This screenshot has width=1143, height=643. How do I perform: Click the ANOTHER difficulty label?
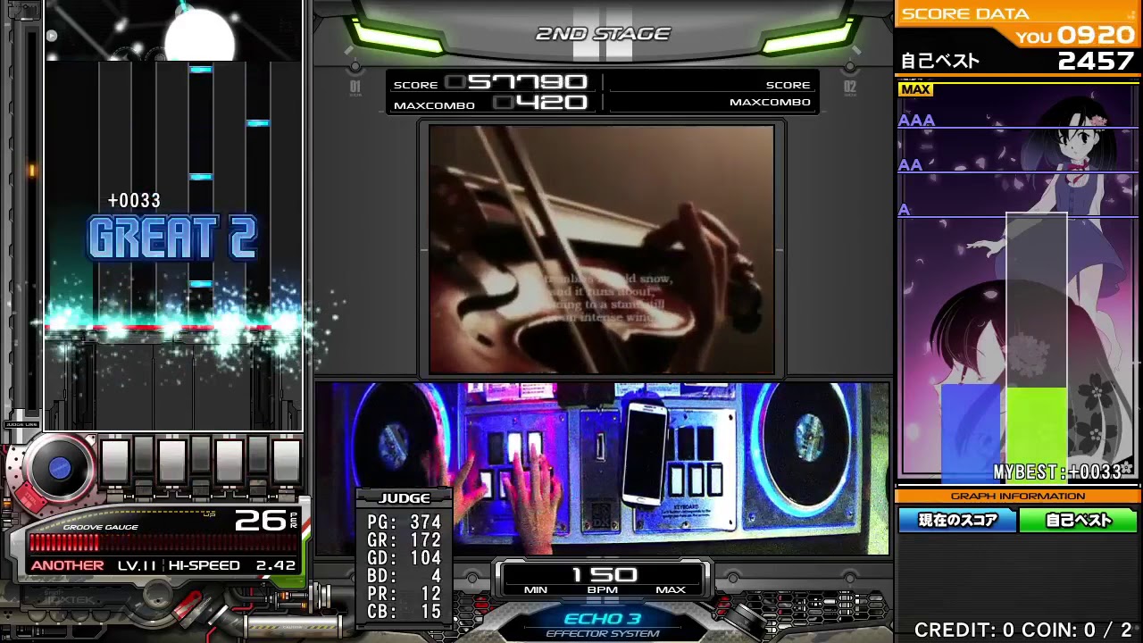point(67,565)
